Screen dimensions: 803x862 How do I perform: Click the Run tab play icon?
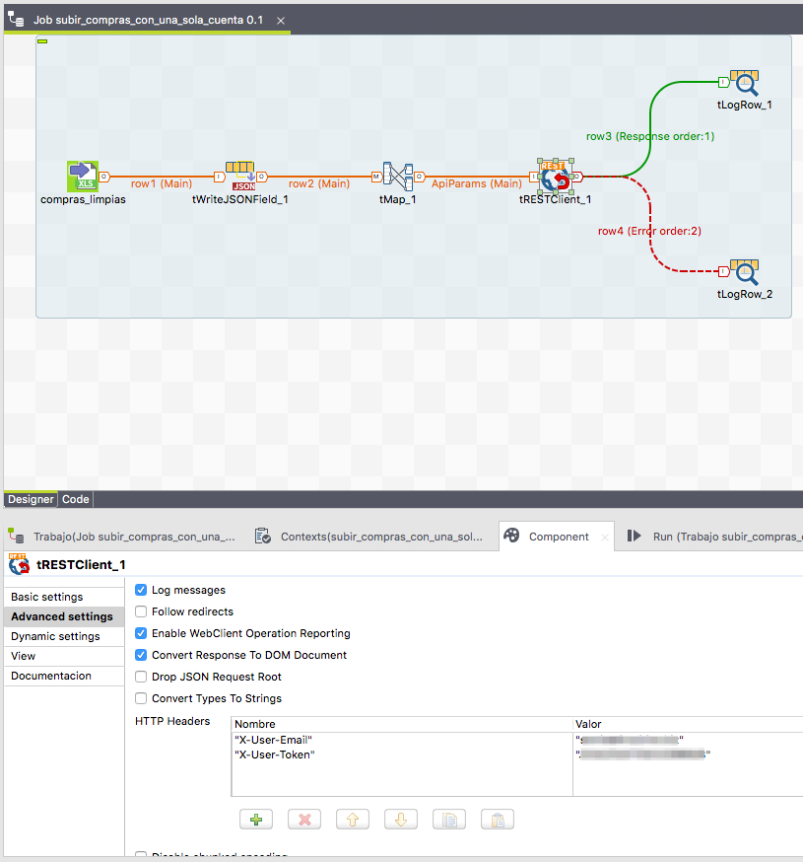[x=635, y=536]
